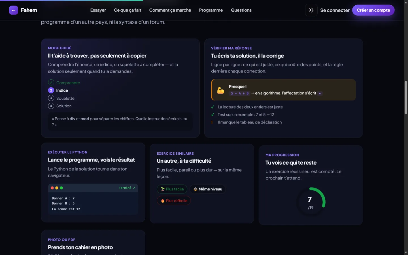Viewport: 408px width, 255px height.
Task: Click the Même niveau button
Action: tap(208, 189)
